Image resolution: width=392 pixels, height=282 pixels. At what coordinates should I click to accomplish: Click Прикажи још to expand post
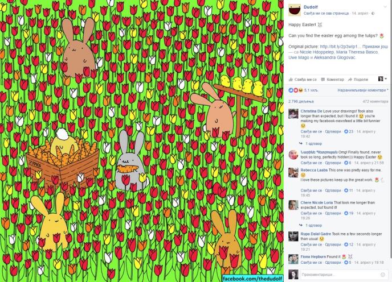tap(375, 47)
